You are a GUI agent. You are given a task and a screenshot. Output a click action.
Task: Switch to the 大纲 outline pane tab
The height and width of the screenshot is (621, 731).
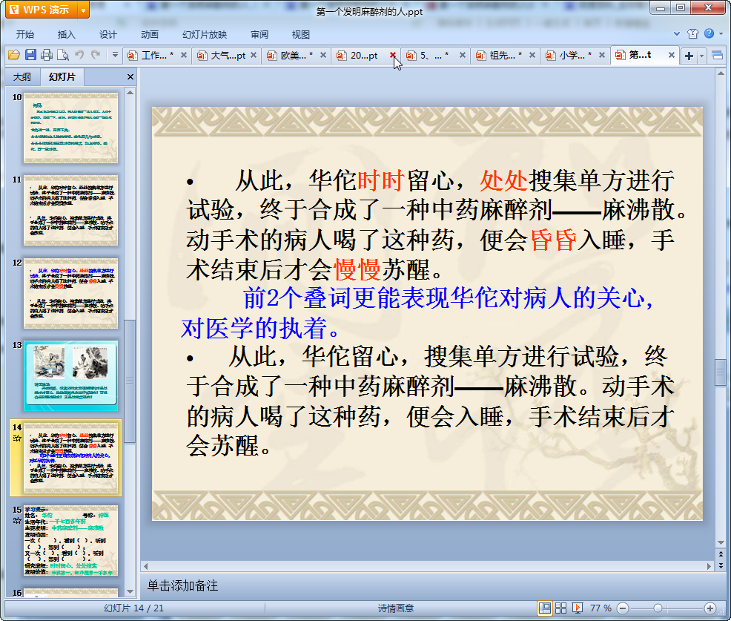click(x=22, y=77)
